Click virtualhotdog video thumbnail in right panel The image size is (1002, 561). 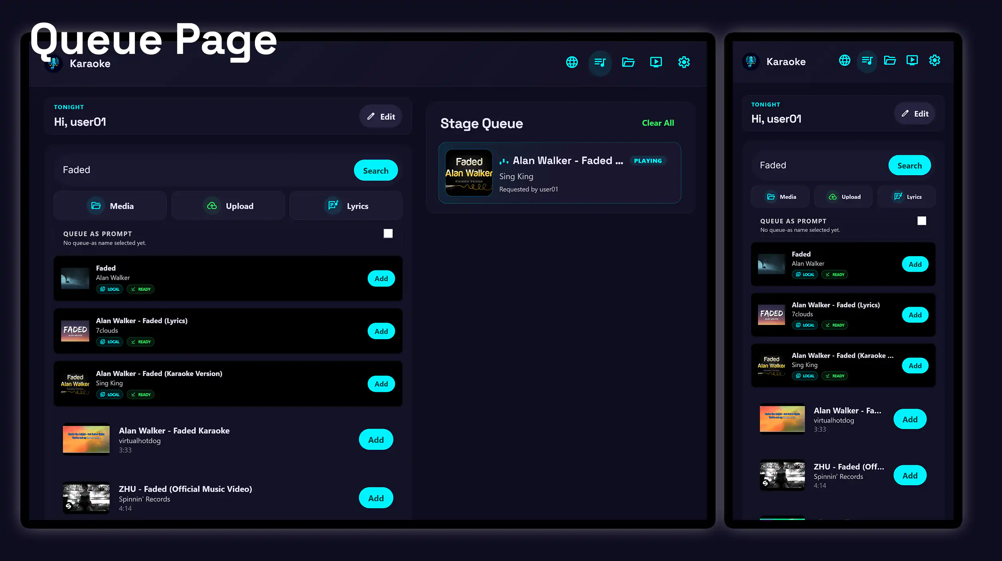point(782,419)
